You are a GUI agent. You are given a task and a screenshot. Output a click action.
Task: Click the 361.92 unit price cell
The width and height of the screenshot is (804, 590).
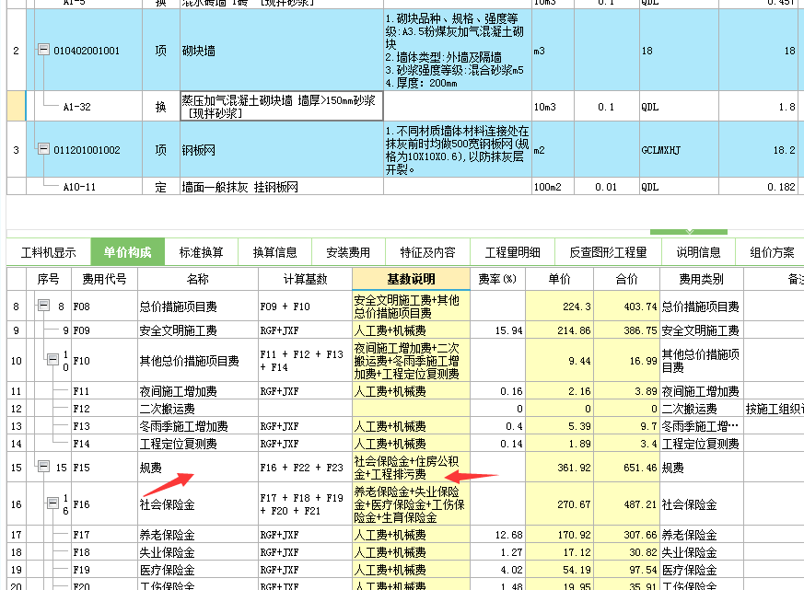tap(559, 467)
